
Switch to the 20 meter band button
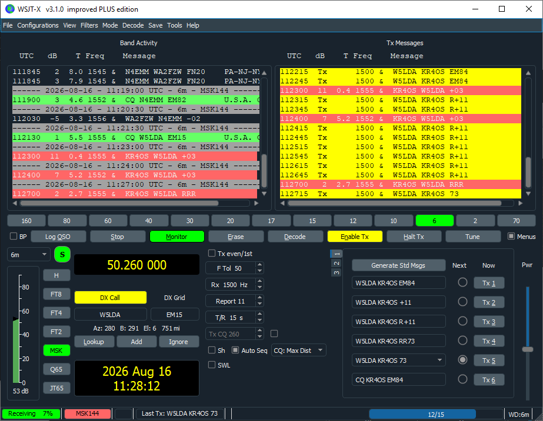(230, 221)
